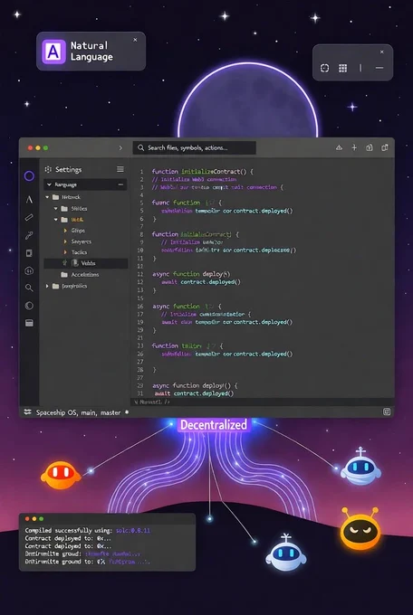Click the purple A icon in Natural Language widget
Viewport: 413px width, 615px height.
(53, 52)
